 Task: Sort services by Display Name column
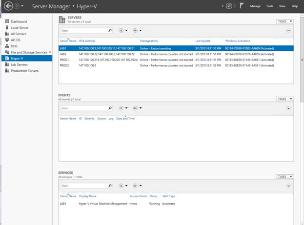(x=88, y=196)
